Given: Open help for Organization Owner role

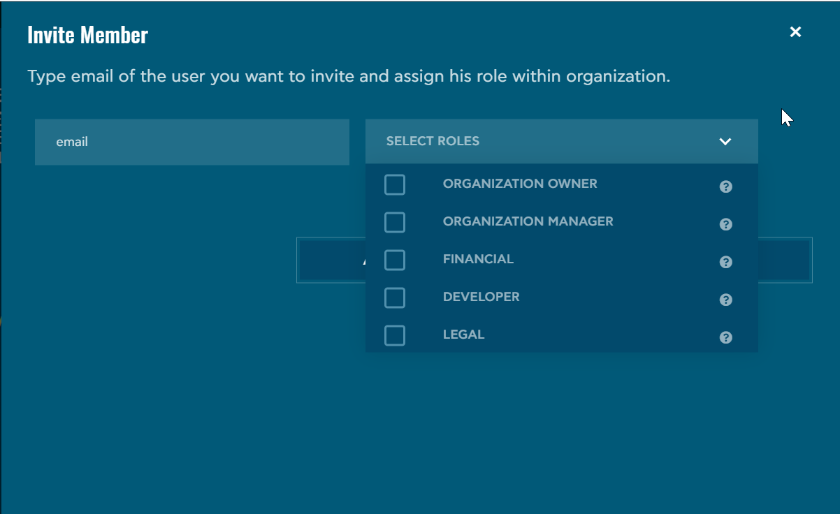Looking at the screenshot, I should 725,186.
